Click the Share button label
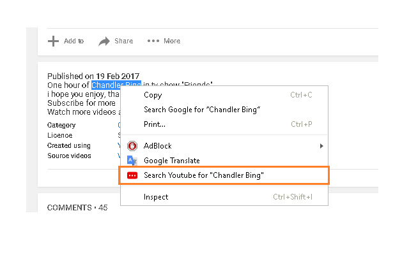Image resolution: width=409 pixels, height=255 pixels. 123,41
